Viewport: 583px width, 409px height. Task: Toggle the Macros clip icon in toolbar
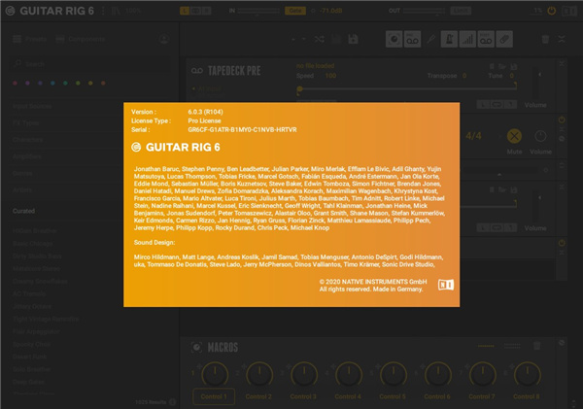[504, 39]
